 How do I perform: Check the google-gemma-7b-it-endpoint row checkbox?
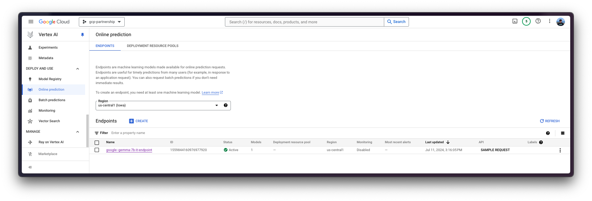pos(97,150)
